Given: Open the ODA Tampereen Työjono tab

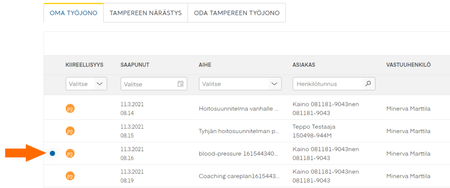Looking at the screenshot, I should [236, 13].
